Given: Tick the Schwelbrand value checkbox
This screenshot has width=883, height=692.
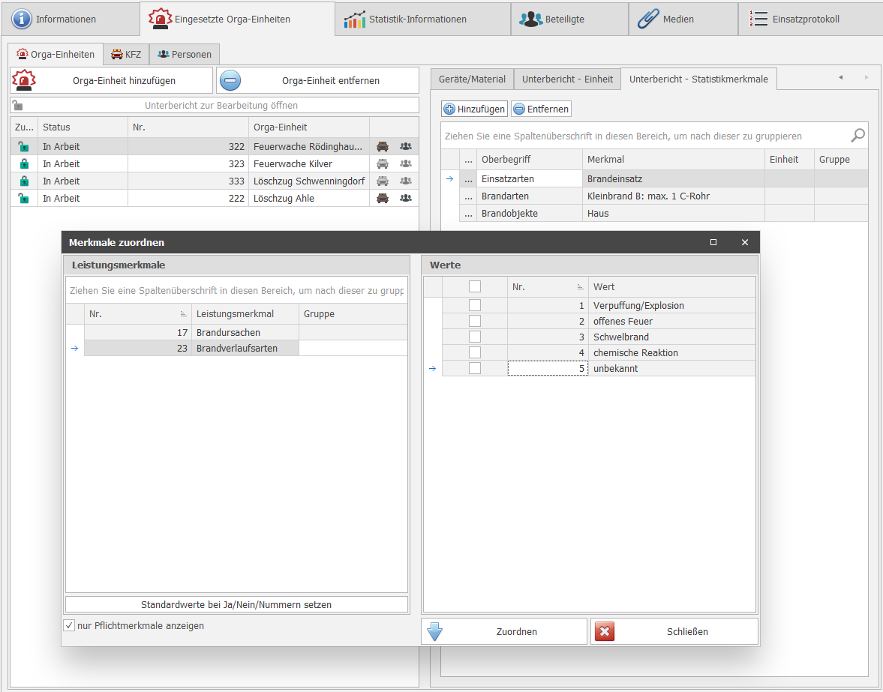Looking at the screenshot, I should 475,337.
